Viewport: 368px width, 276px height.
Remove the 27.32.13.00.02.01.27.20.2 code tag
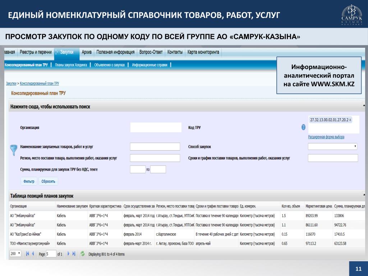(350, 120)
